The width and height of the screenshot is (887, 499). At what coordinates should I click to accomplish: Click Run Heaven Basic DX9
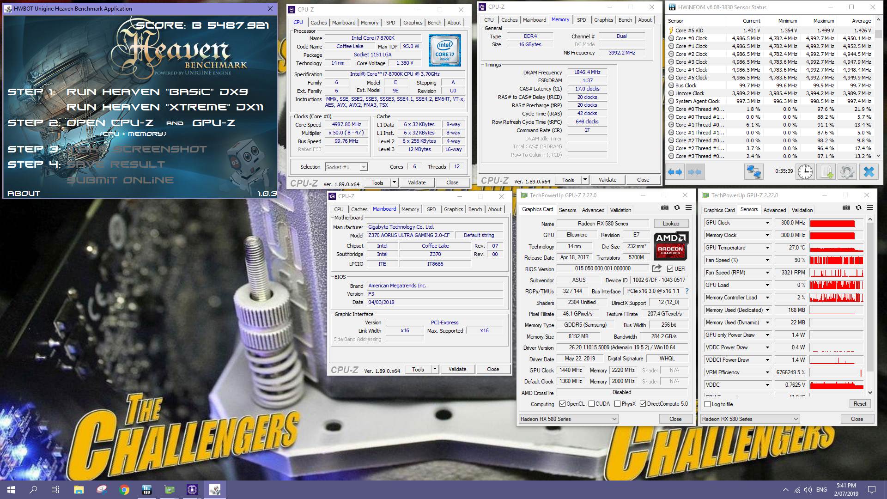click(x=157, y=92)
